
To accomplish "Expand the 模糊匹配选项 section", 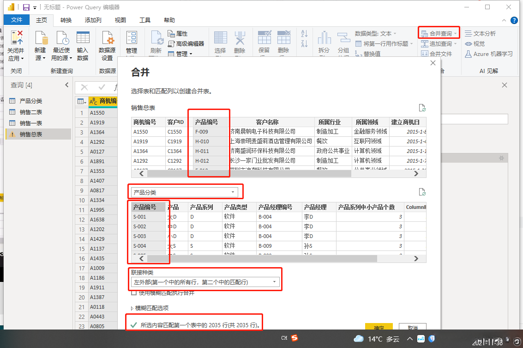I will pos(133,308).
